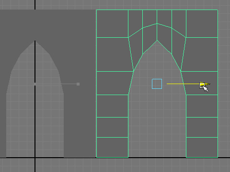Select the bottom-left face of wireframe arch pillar
The height and width of the screenshot is (172, 230).
point(112,147)
